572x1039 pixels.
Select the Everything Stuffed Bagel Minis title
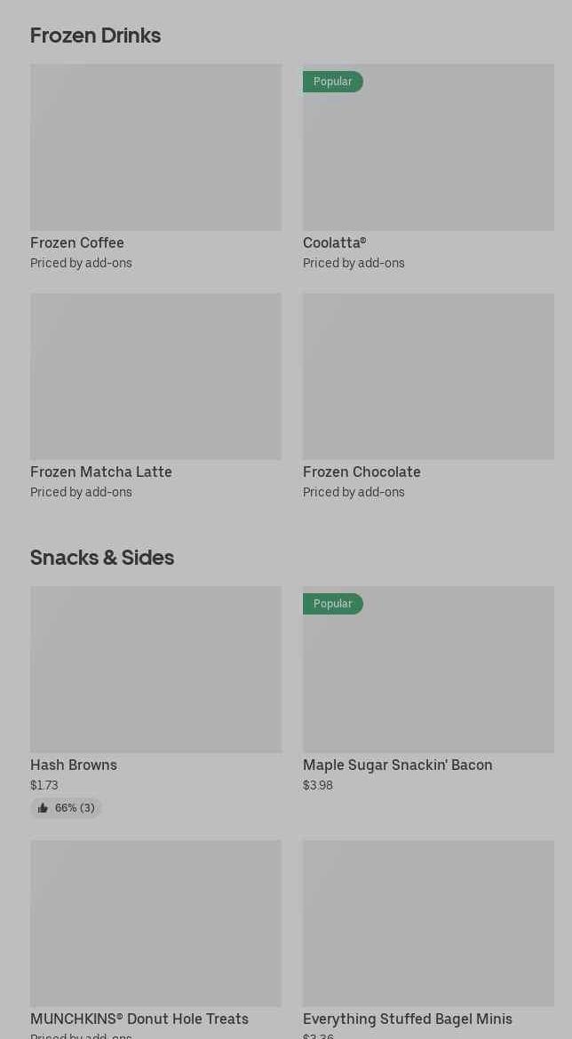408,1019
